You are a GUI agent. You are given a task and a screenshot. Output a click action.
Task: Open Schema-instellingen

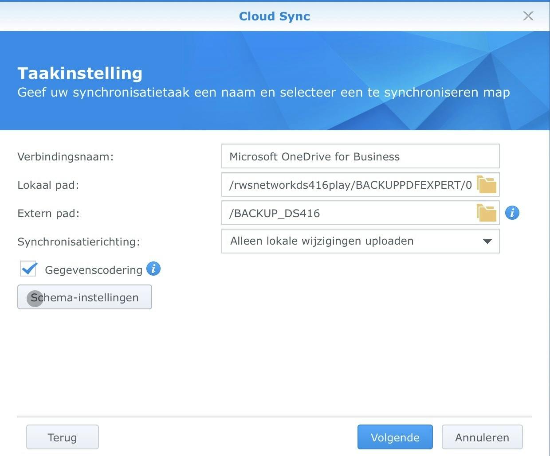[85, 297]
